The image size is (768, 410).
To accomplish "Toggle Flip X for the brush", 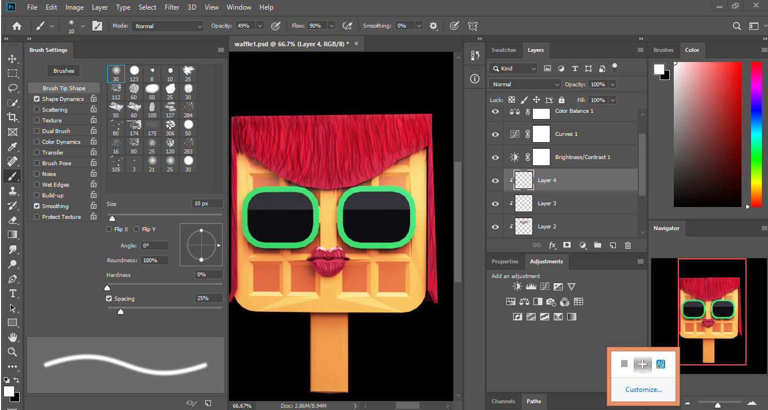I will (x=108, y=229).
